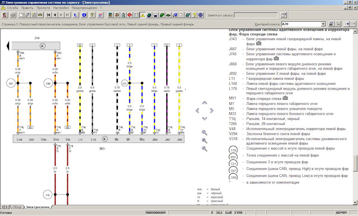Go to previous page arrow

(55, 15)
